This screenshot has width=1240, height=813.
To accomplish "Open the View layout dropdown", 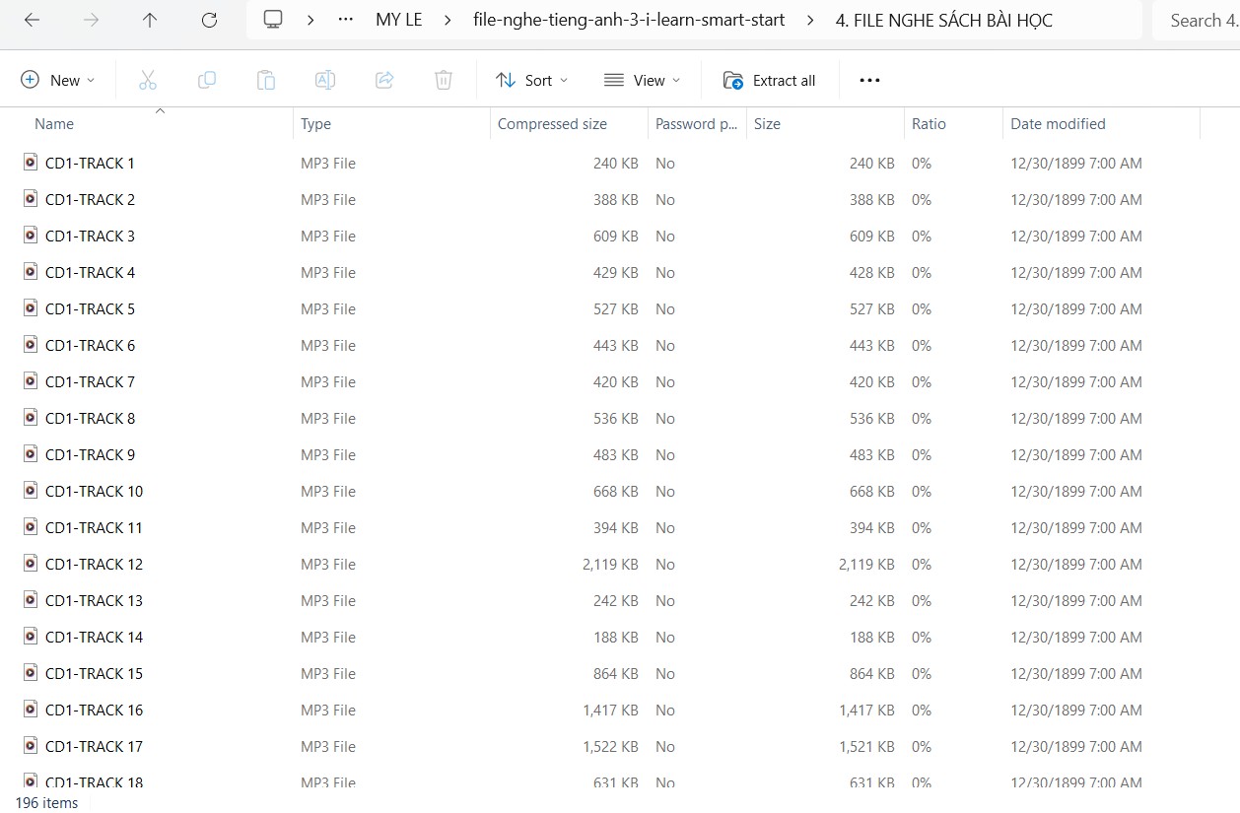I will (x=642, y=80).
